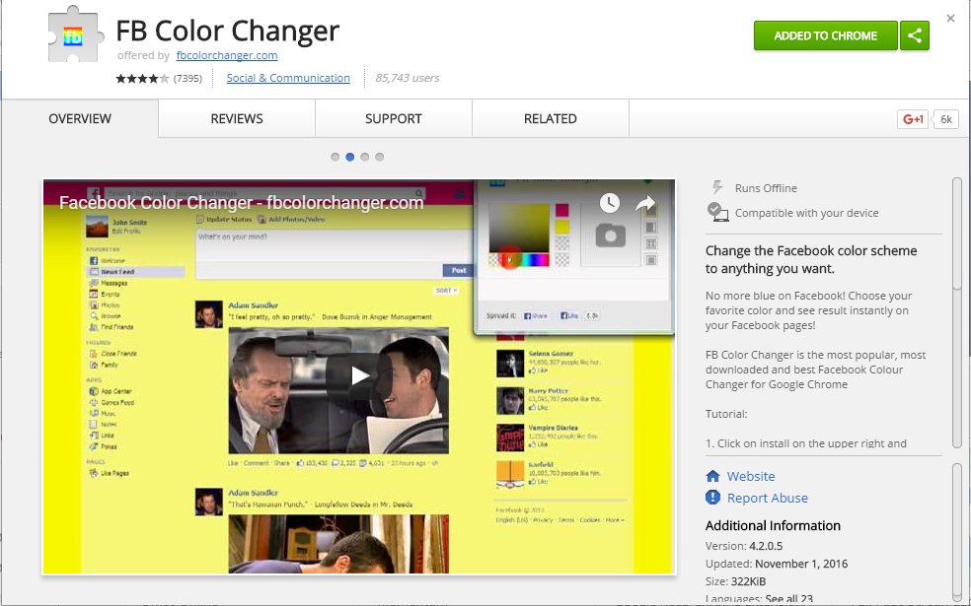971x606 pixels.
Task: Select the first carousel dot
Action: coord(336,157)
